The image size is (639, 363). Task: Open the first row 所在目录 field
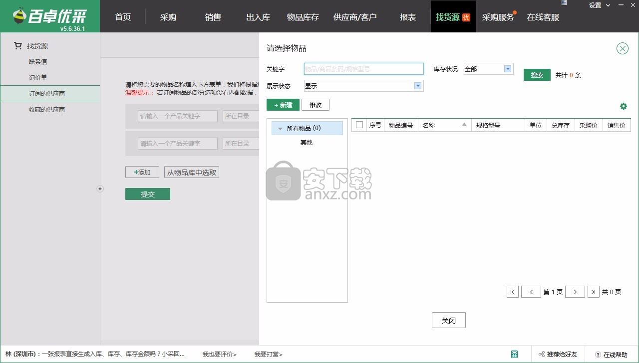pyautogui.click(x=241, y=116)
